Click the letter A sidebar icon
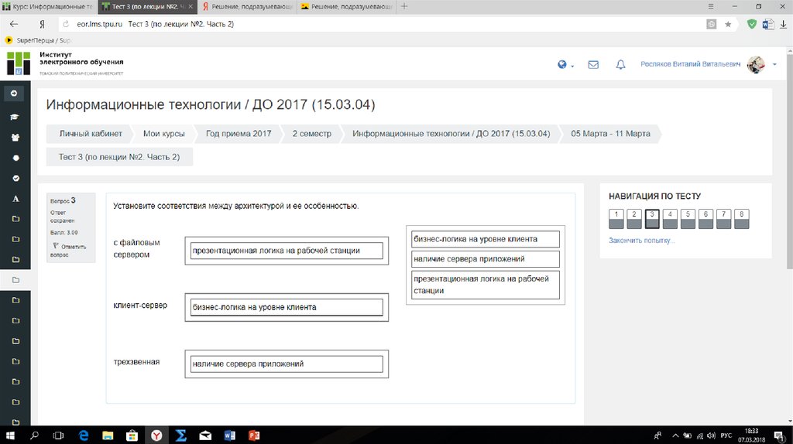 tap(15, 199)
